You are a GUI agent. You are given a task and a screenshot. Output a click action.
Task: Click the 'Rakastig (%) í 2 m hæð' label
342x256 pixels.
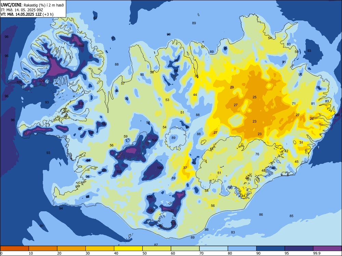point(44,5)
